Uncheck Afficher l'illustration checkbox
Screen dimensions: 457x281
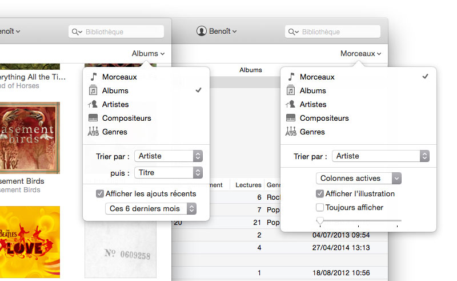[x=320, y=193]
